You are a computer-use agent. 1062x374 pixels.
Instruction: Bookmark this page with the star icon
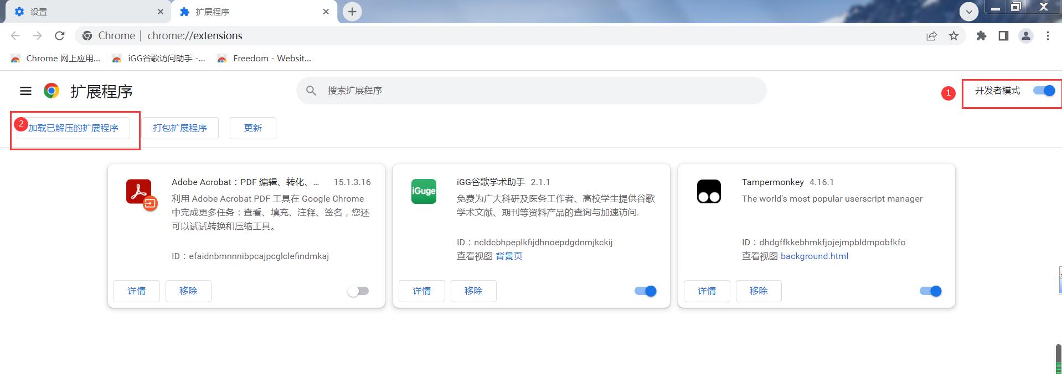point(953,36)
